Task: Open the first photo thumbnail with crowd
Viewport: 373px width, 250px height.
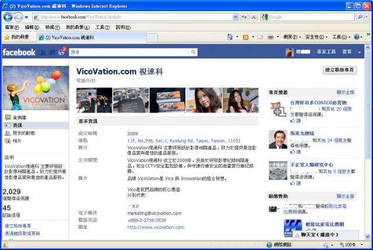Action: (94, 100)
